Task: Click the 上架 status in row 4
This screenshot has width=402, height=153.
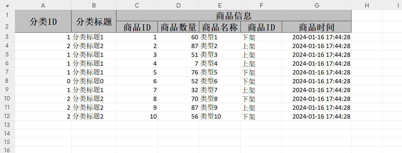Action: click(x=261, y=46)
